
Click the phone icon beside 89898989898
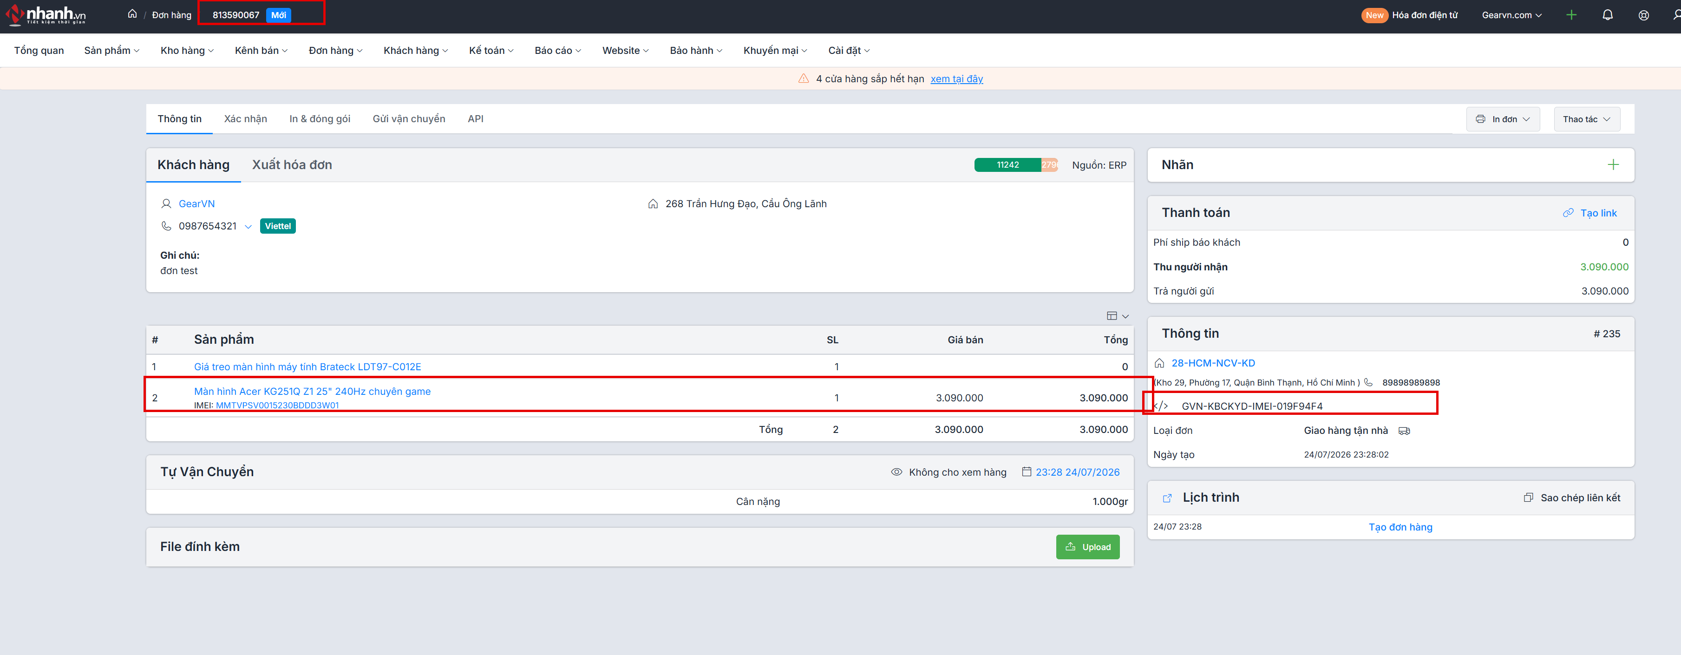point(1368,383)
